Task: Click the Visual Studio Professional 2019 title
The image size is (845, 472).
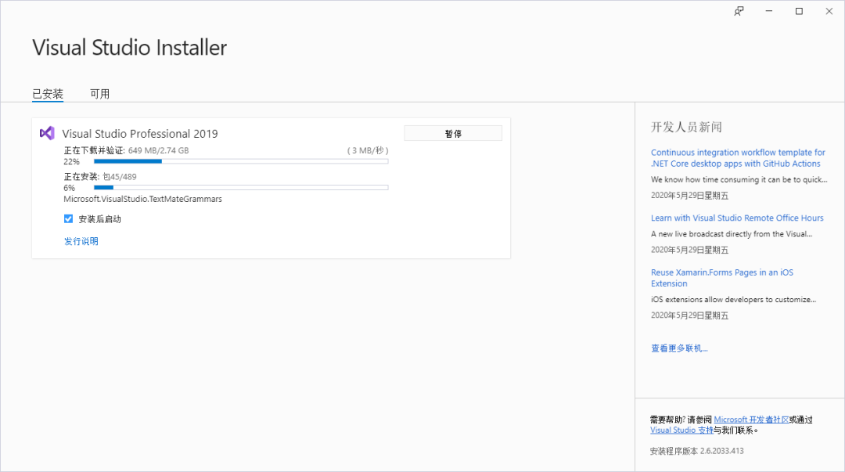Action: (140, 134)
